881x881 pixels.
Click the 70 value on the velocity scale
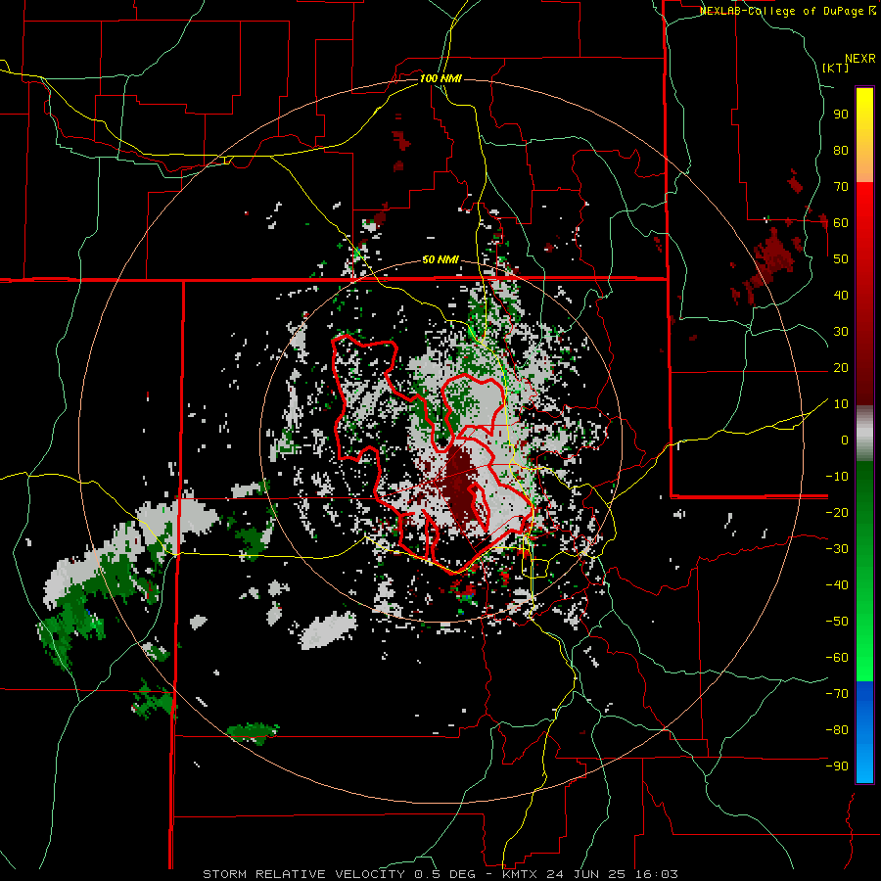[x=841, y=187]
